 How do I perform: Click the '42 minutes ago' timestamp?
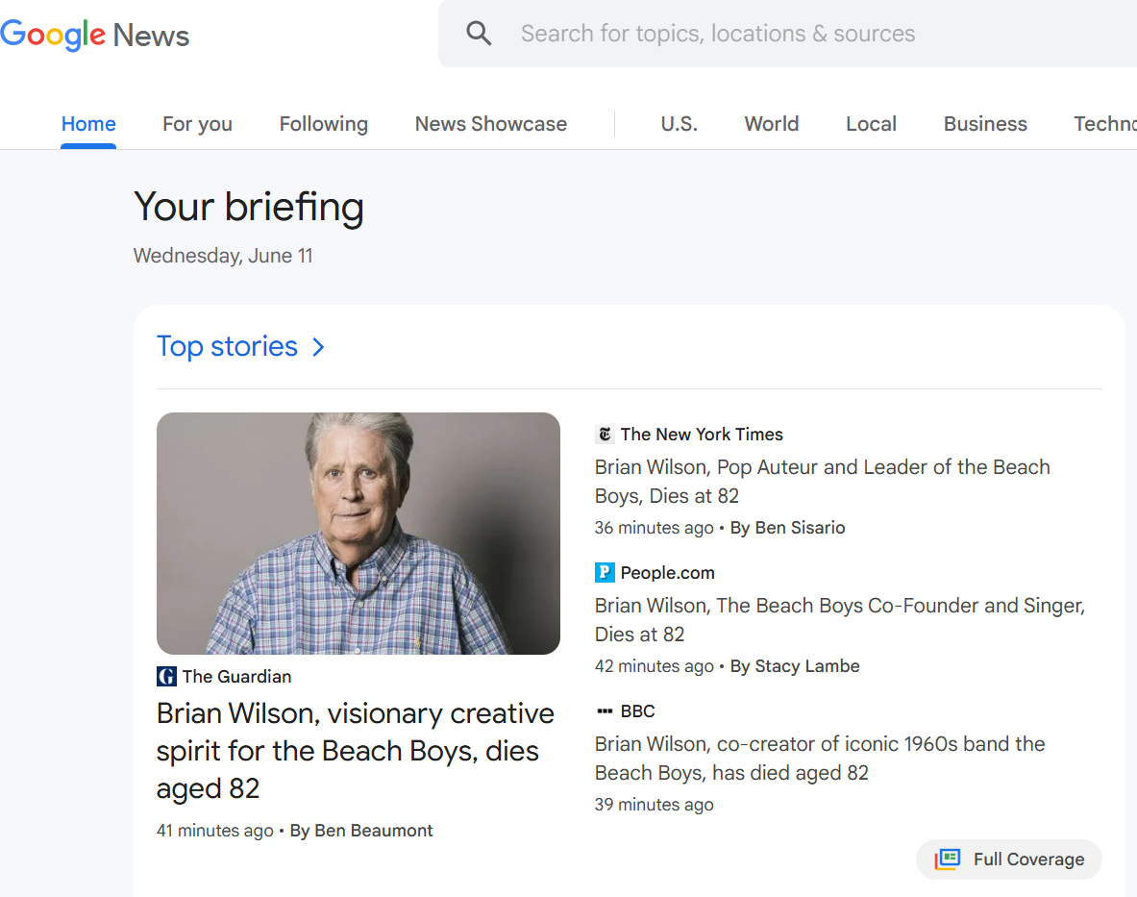[x=655, y=666]
